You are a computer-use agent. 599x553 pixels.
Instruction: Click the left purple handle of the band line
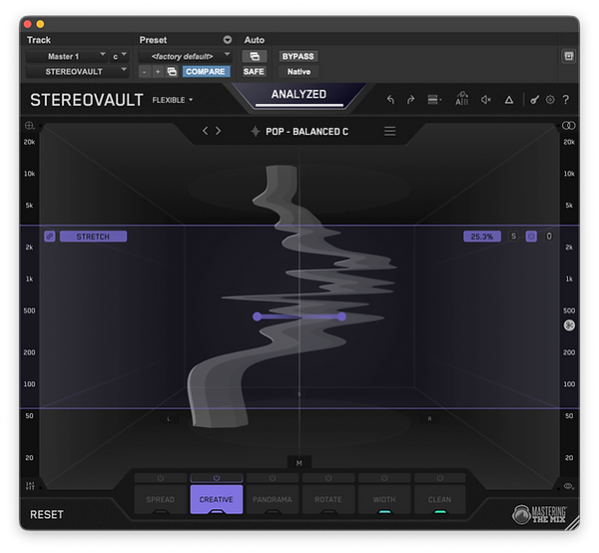tap(258, 316)
